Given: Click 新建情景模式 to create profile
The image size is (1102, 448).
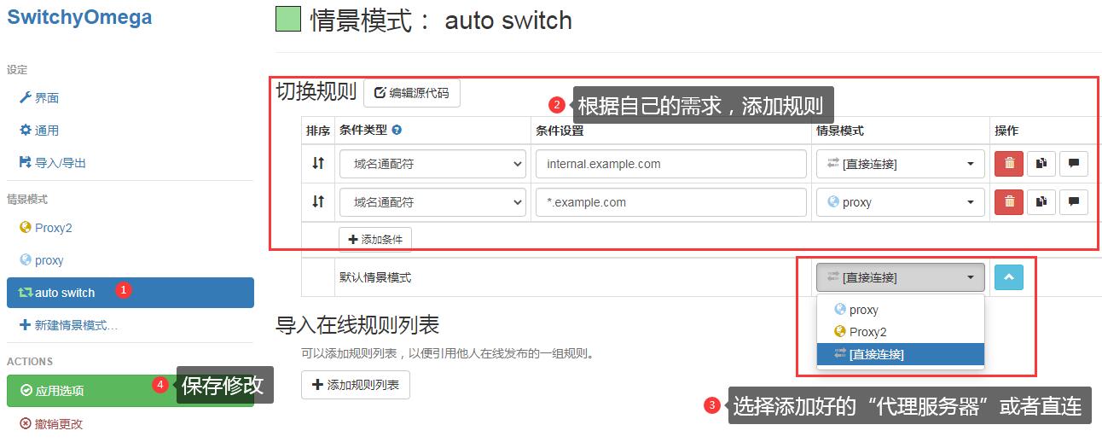Looking at the screenshot, I should pos(68,325).
